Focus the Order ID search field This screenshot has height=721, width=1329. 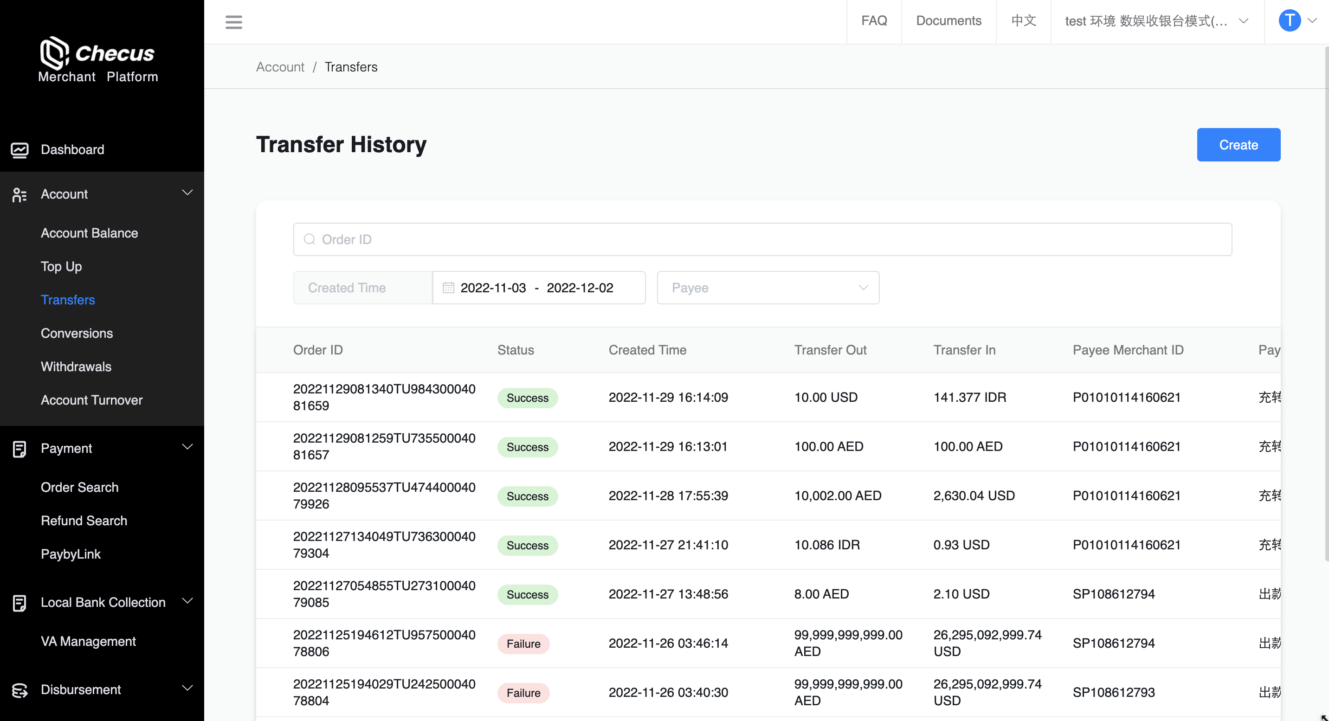(x=762, y=239)
